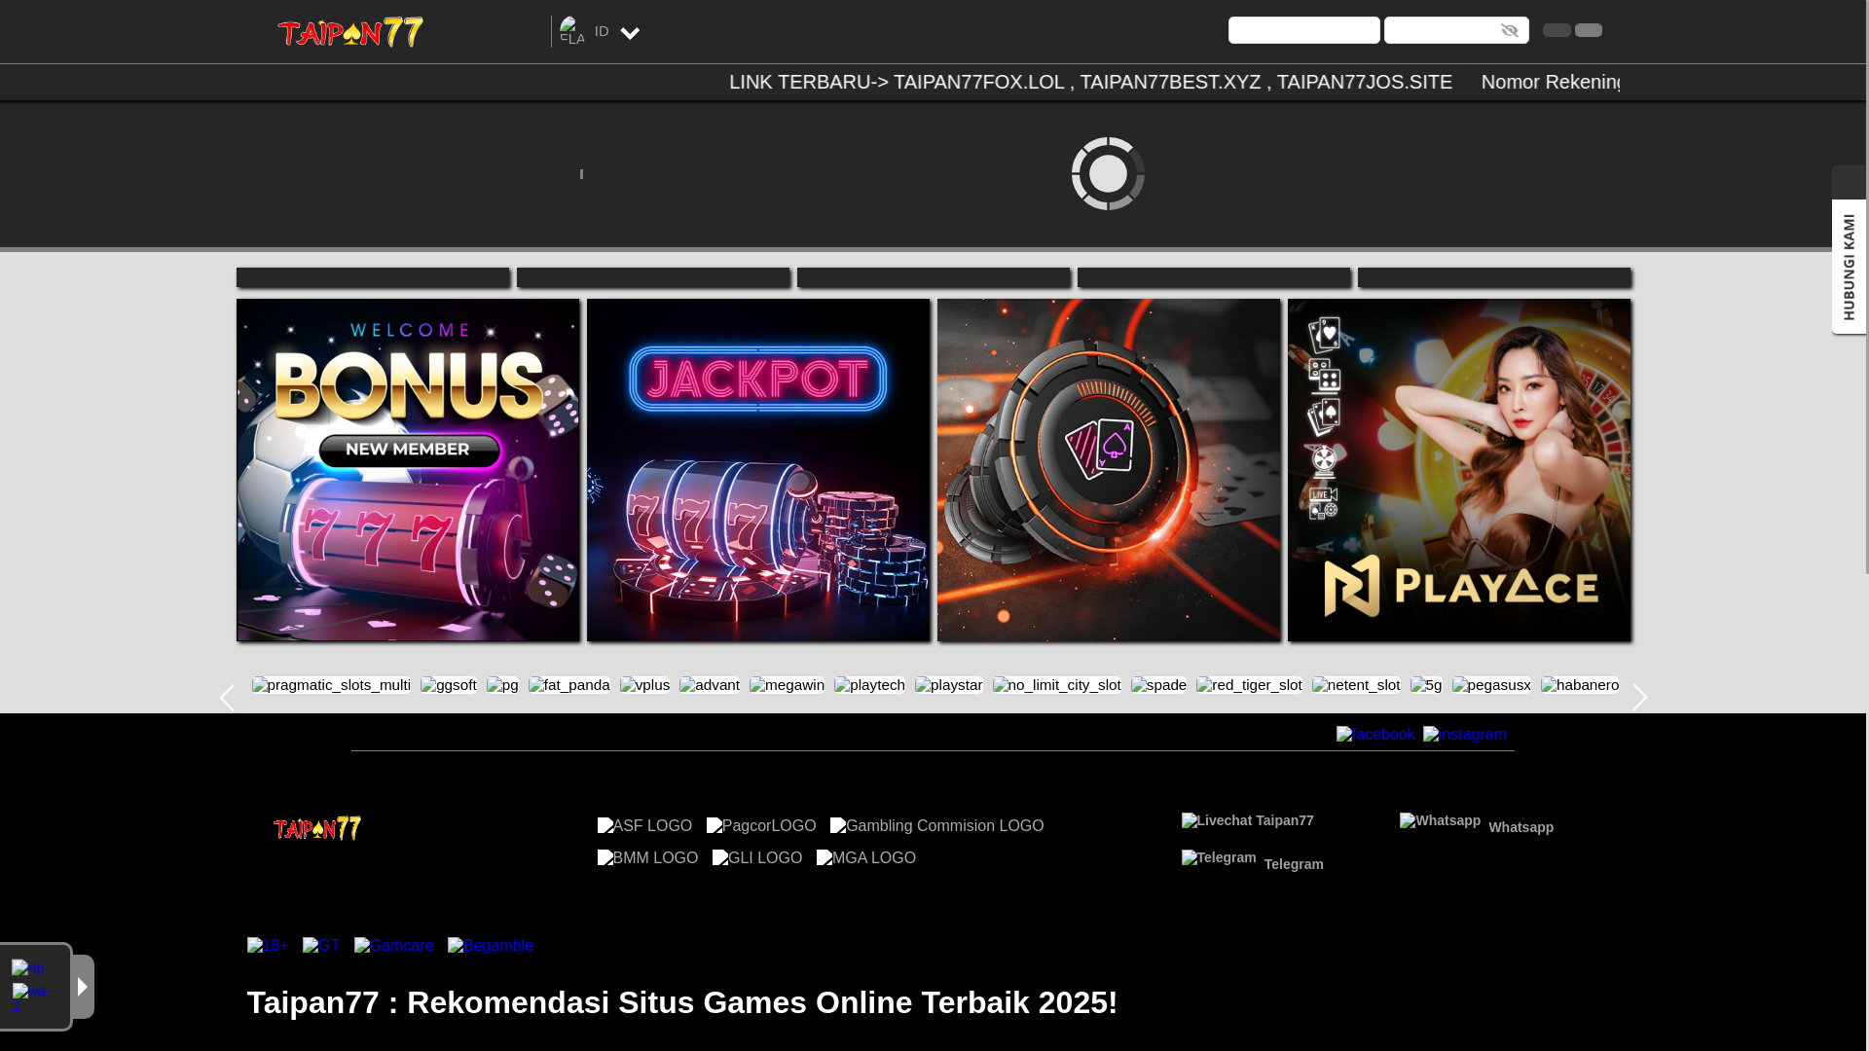Open the poker chip cards banner
1869x1051 pixels.
coord(1109,470)
